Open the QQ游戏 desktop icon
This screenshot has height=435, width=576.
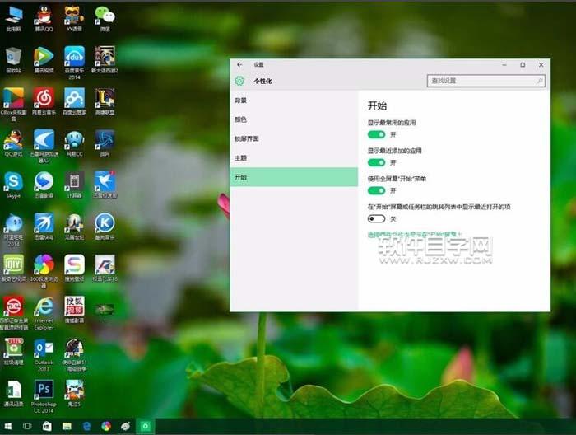click(x=14, y=143)
